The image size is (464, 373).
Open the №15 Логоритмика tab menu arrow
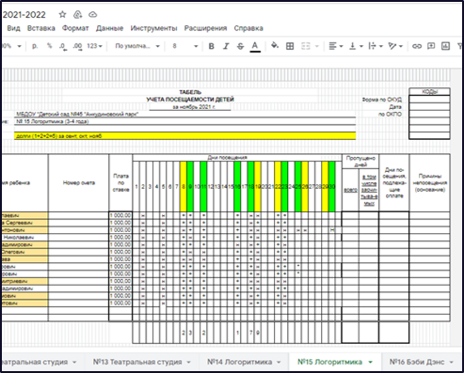(x=371, y=362)
